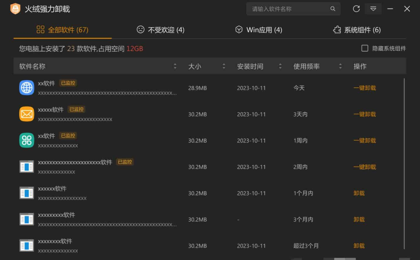Enable the 隐藏系统组件 checkbox

[365, 48]
